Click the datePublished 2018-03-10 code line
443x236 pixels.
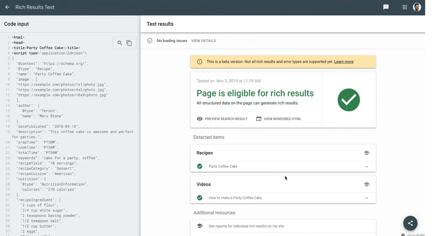(x=48, y=127)
